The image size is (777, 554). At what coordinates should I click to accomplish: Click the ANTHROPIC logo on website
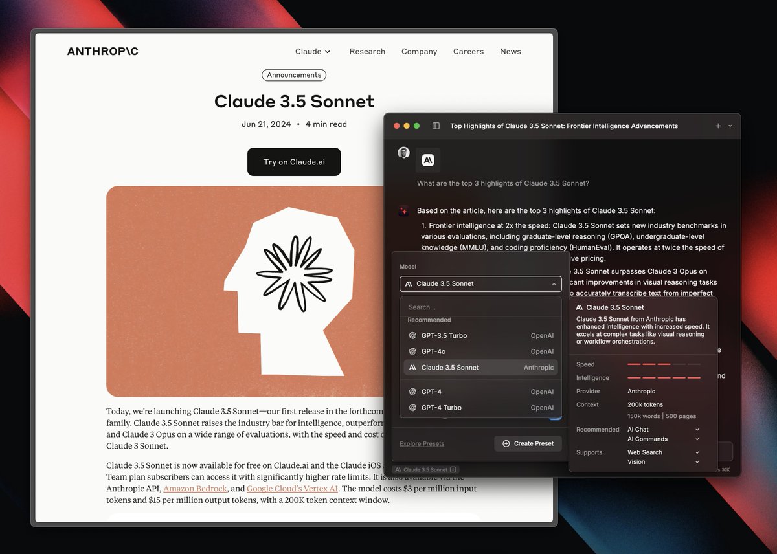click(103, 51)
